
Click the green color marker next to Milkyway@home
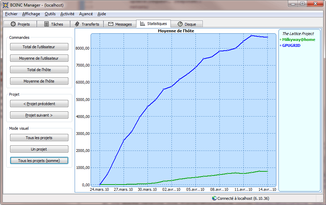tap(281, 40)
